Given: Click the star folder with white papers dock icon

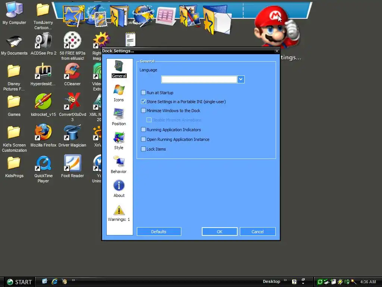Looking at the screenshot, I should coord(217,20).
